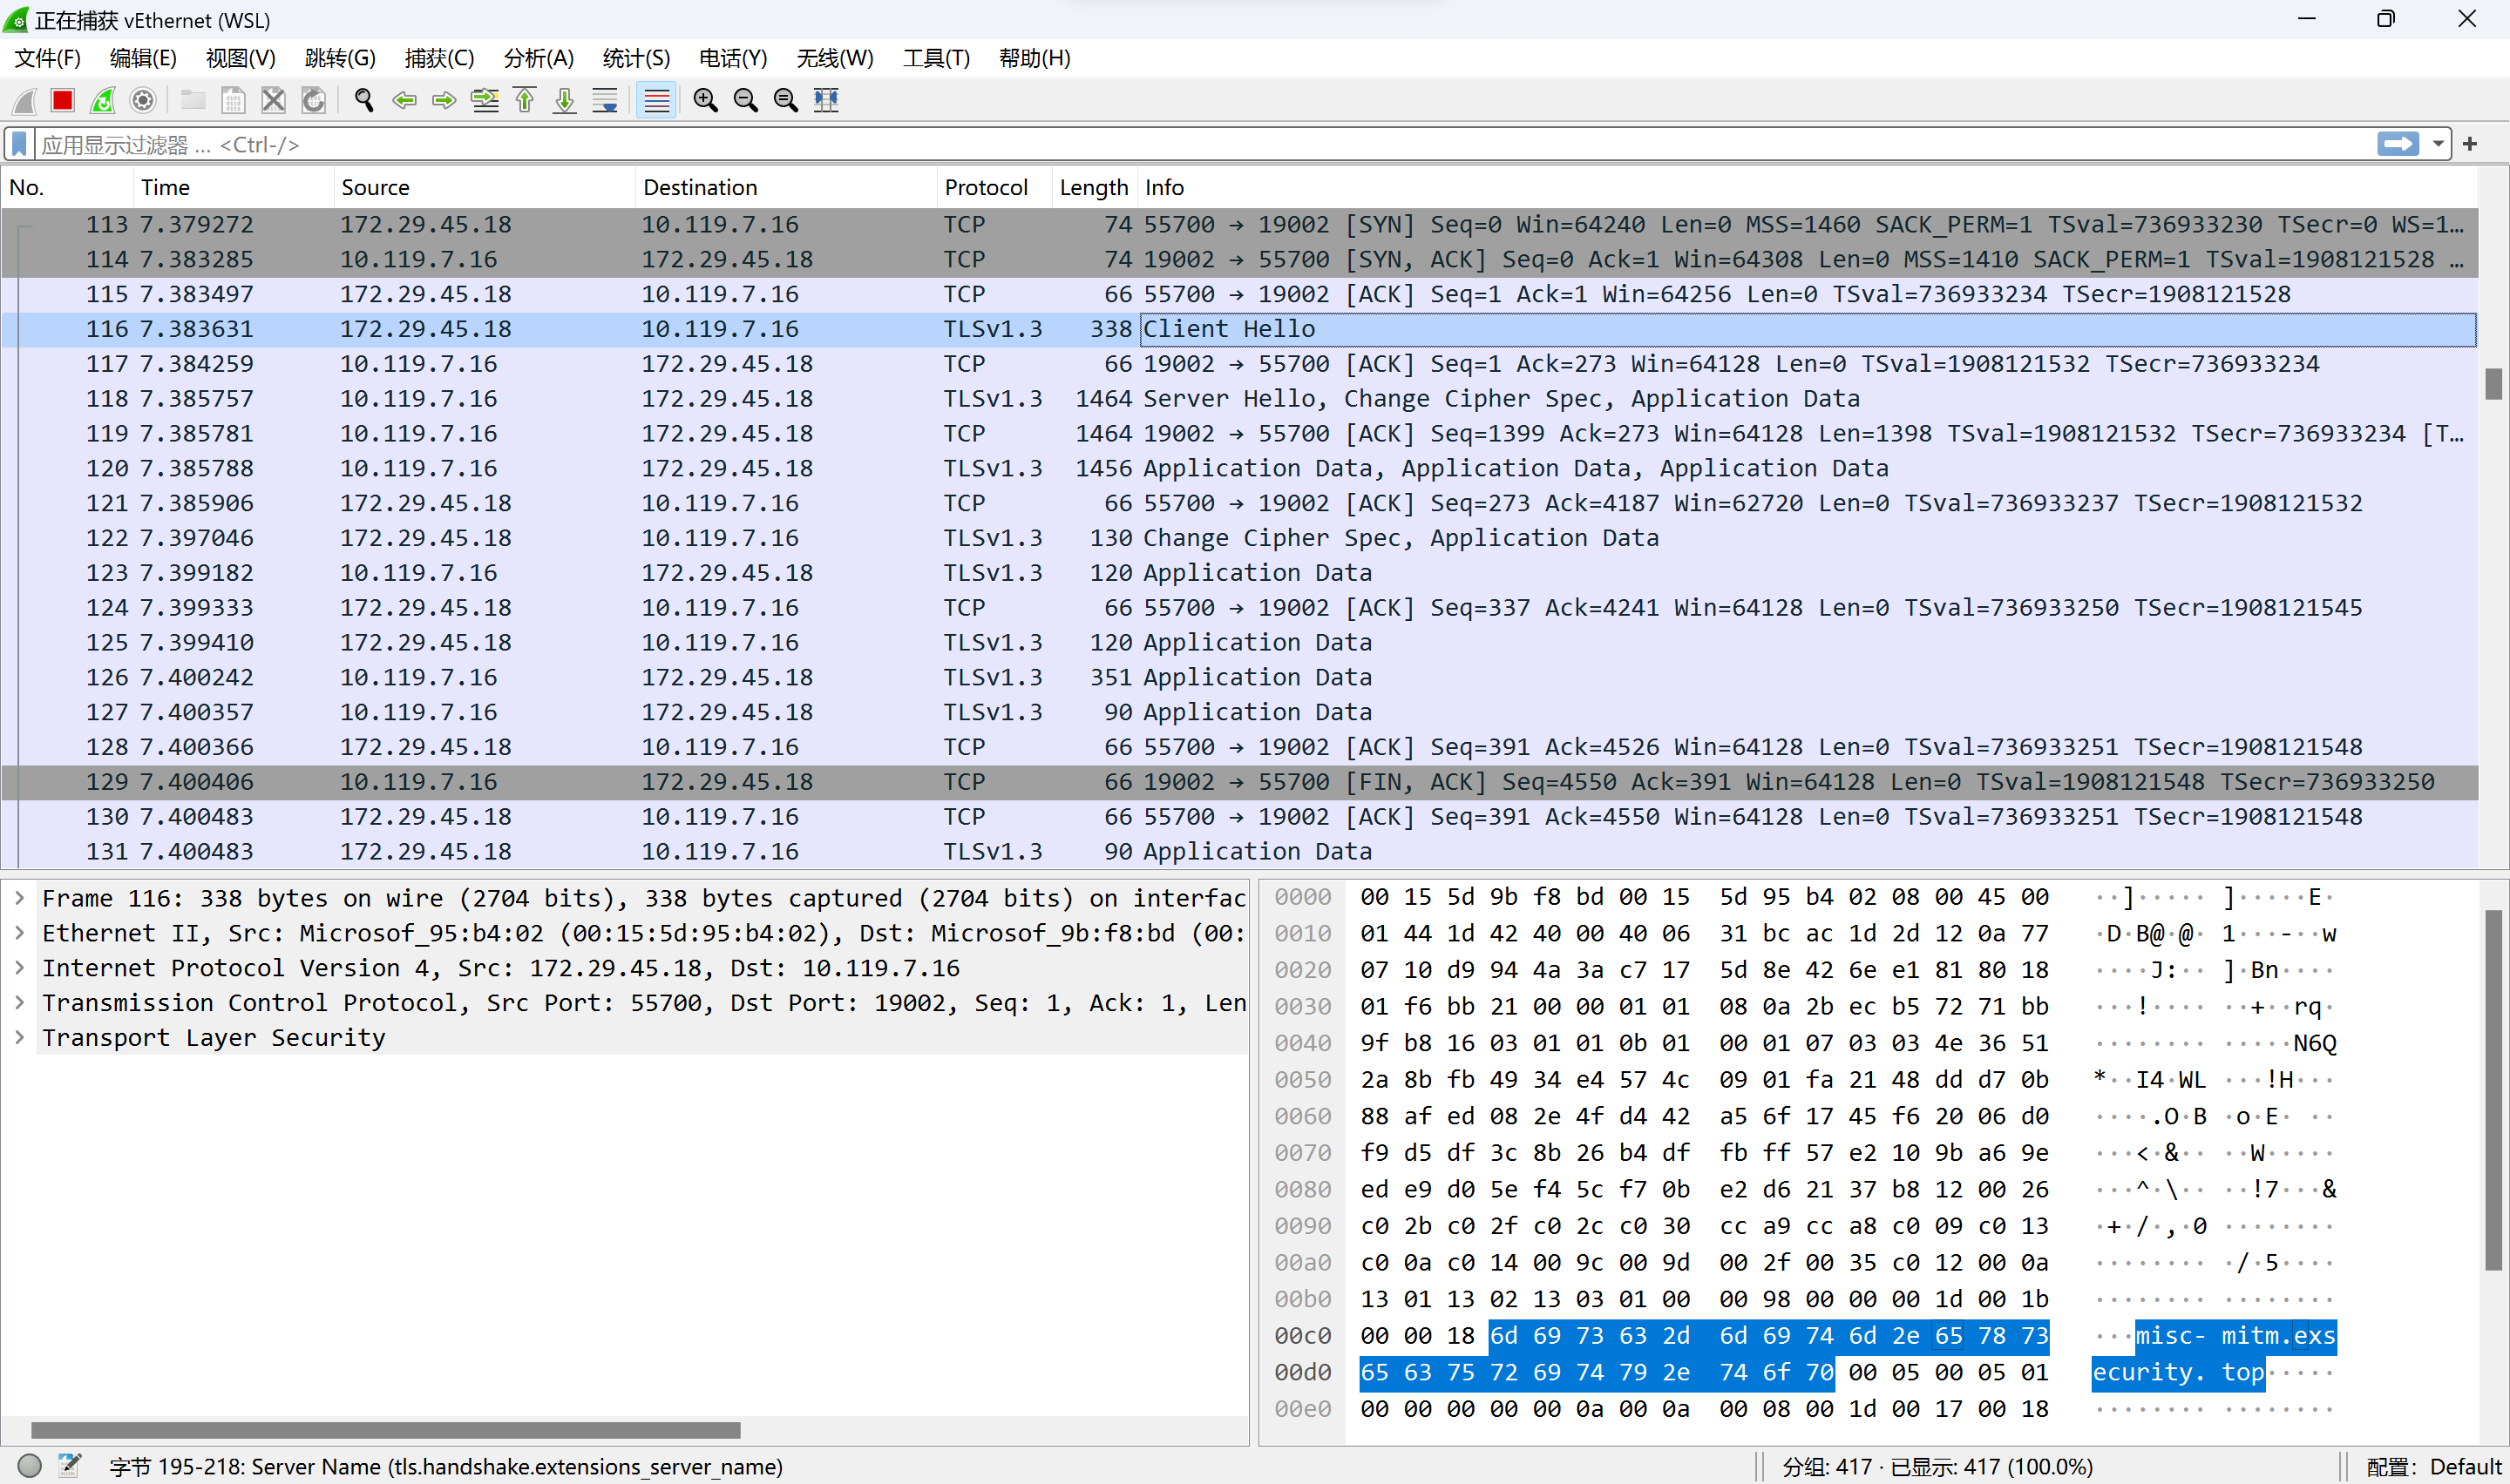Stop the running capture with red square
This screenshot has height=1484, width=2510.
[63, 100]
